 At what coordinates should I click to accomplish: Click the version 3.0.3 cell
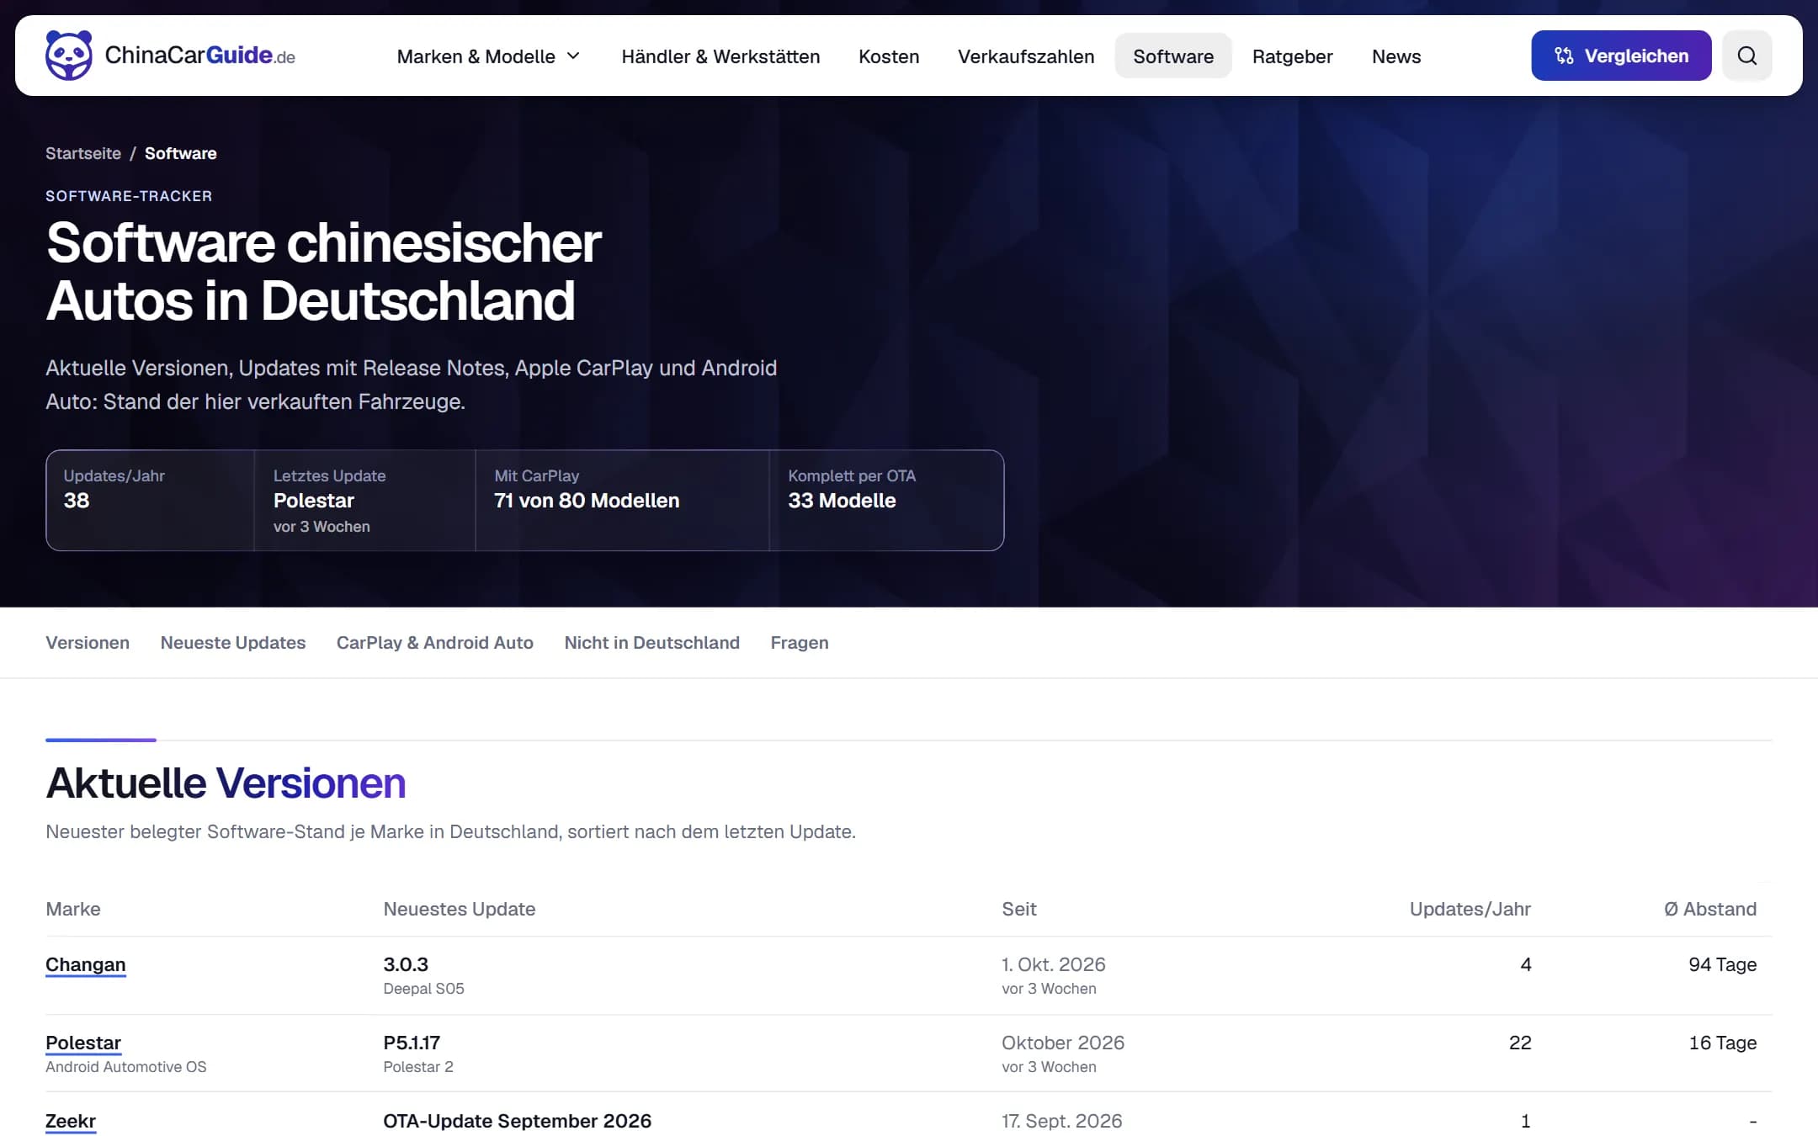click(406, 964)
